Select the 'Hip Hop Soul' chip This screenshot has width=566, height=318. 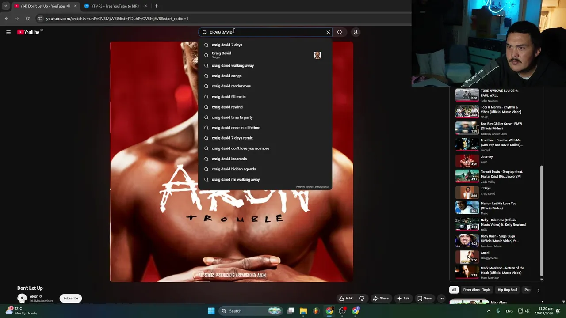pyautogui.click(x=507, y=290)
